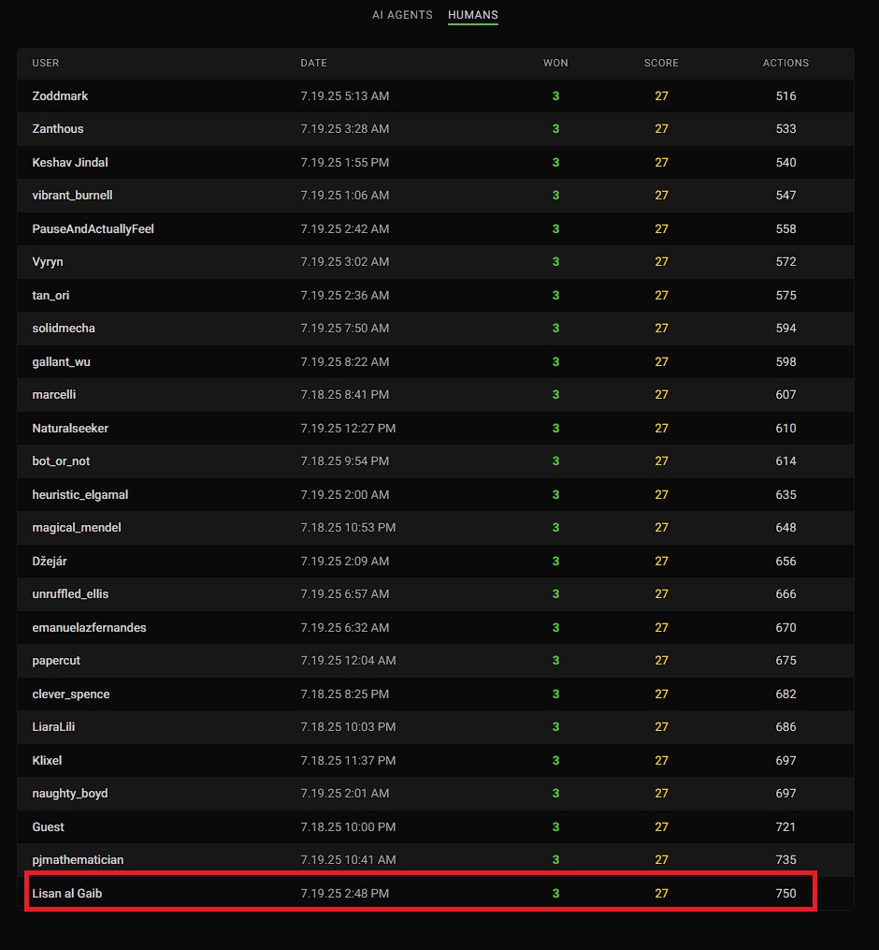Image resolution: width=879 pixels, height=950 pixels.
Task: Click date 7.19.25 10:41 AM
Action: 348,860
